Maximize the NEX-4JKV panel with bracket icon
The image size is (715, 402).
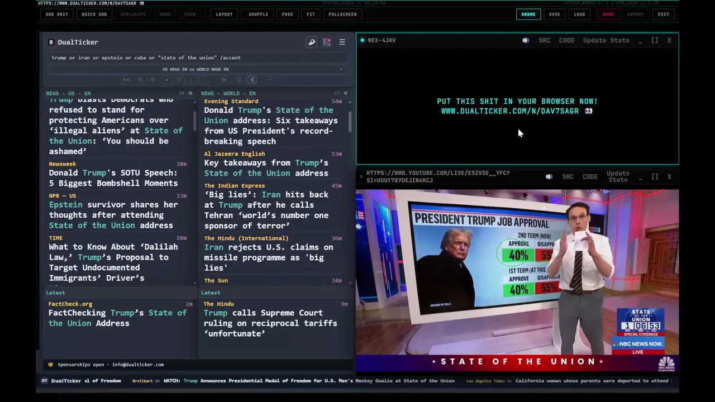click(x=655, y=40)
